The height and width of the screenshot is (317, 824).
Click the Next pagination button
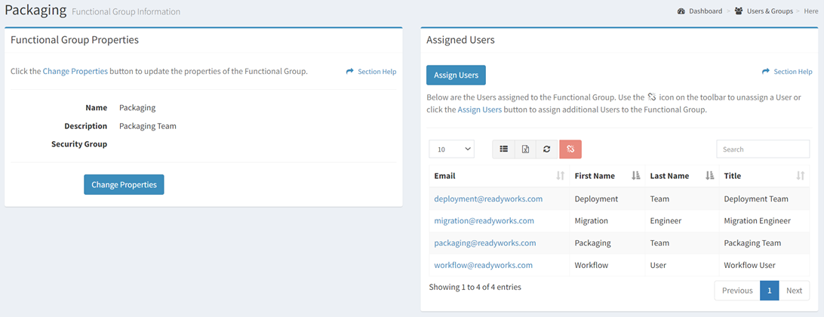[x=794, y=291]
